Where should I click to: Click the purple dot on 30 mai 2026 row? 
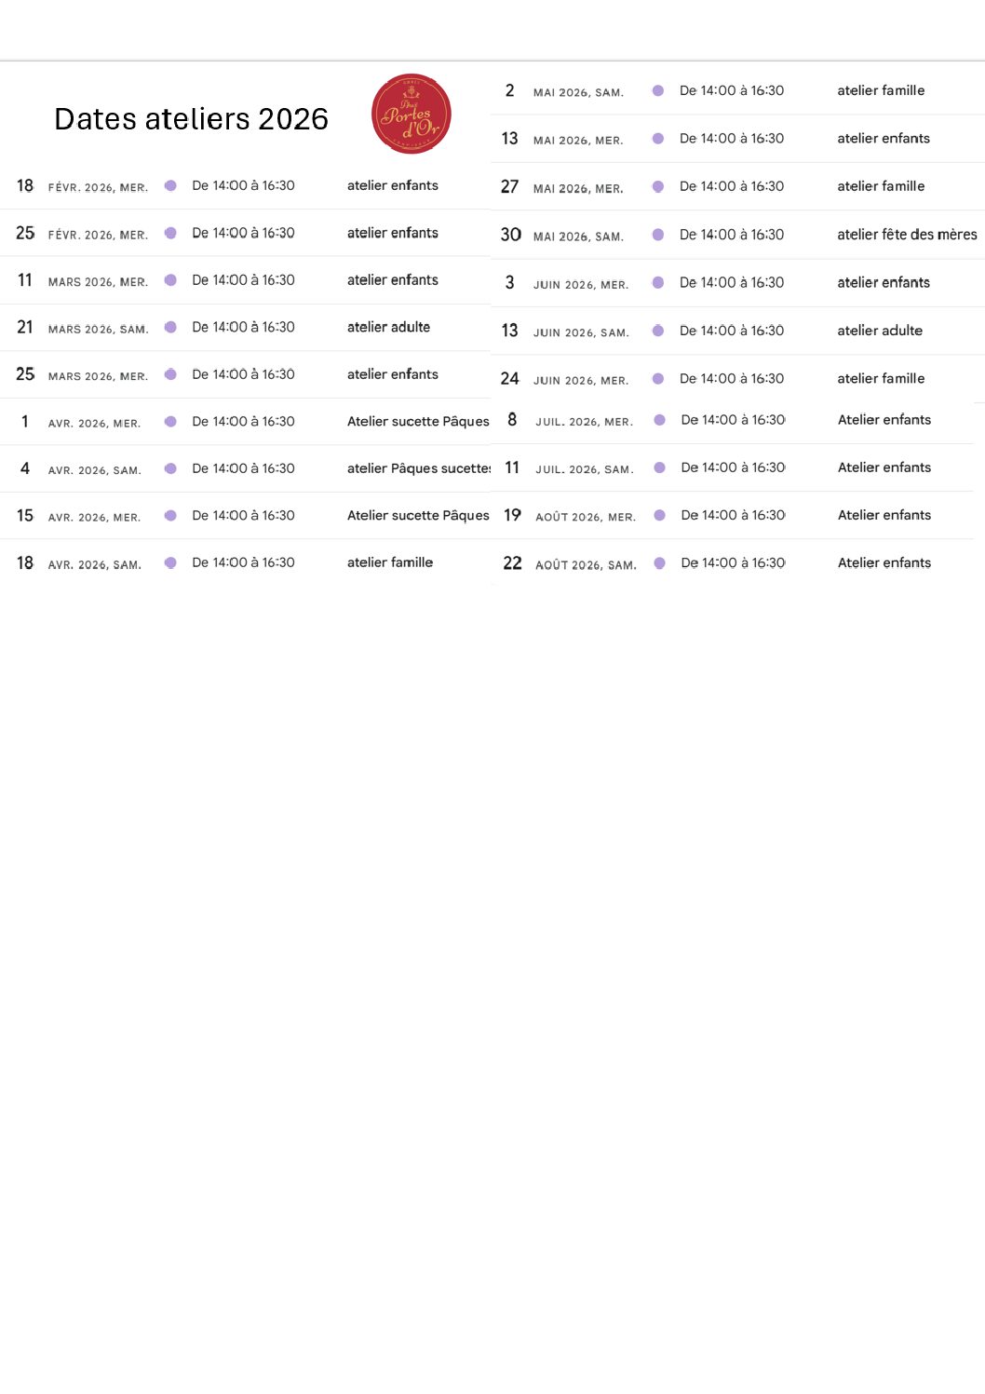coord(658,235)
